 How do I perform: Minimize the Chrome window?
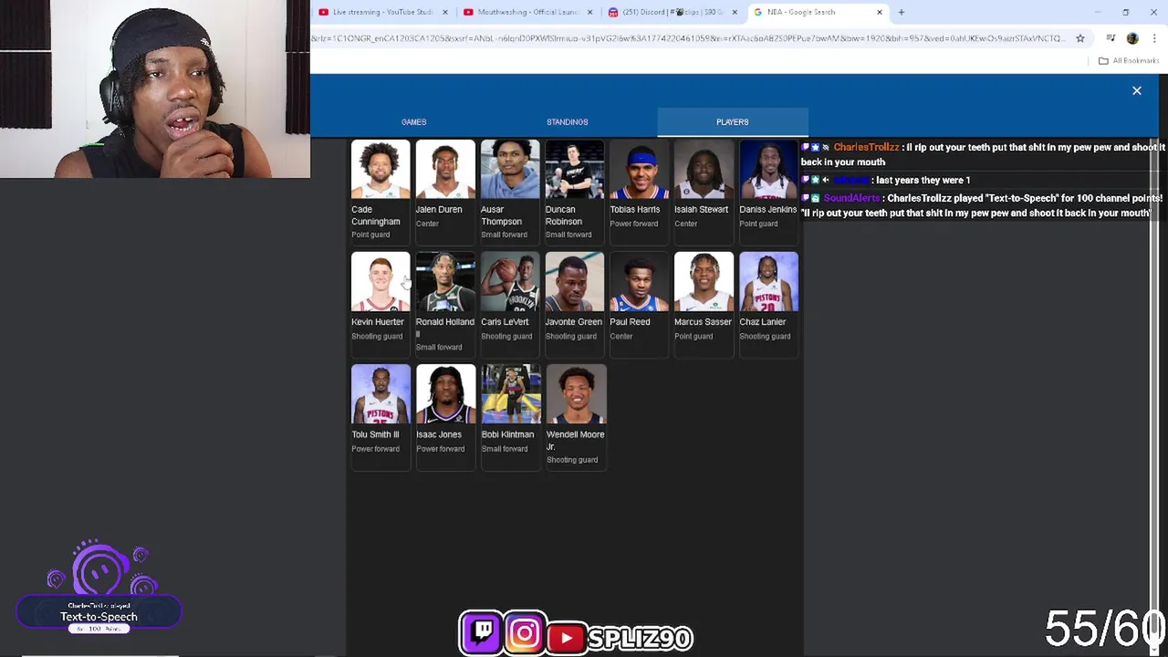tap(1098, 12)
